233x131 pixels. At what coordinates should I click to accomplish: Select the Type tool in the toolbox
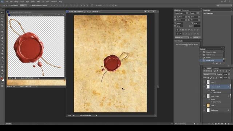point(2,61)
